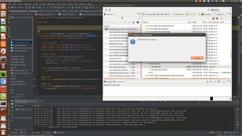This screenshot has width=242, height=136.
Task: Maximize the Devices panel
Action: point(140,14)
